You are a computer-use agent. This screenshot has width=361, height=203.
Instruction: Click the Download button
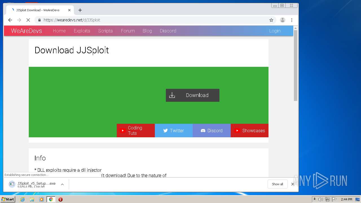coord(193,95)
